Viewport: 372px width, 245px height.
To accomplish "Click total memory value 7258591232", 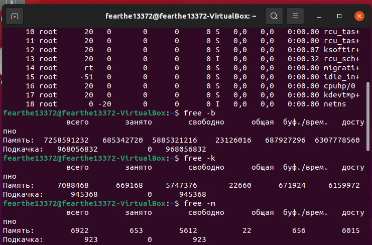I will point(66,140).
